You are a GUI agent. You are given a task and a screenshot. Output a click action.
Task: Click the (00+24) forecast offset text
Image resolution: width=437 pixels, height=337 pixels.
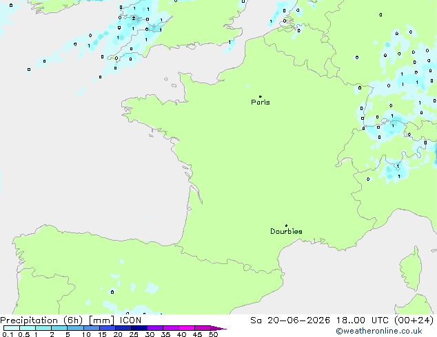click(x=414, y=320)
